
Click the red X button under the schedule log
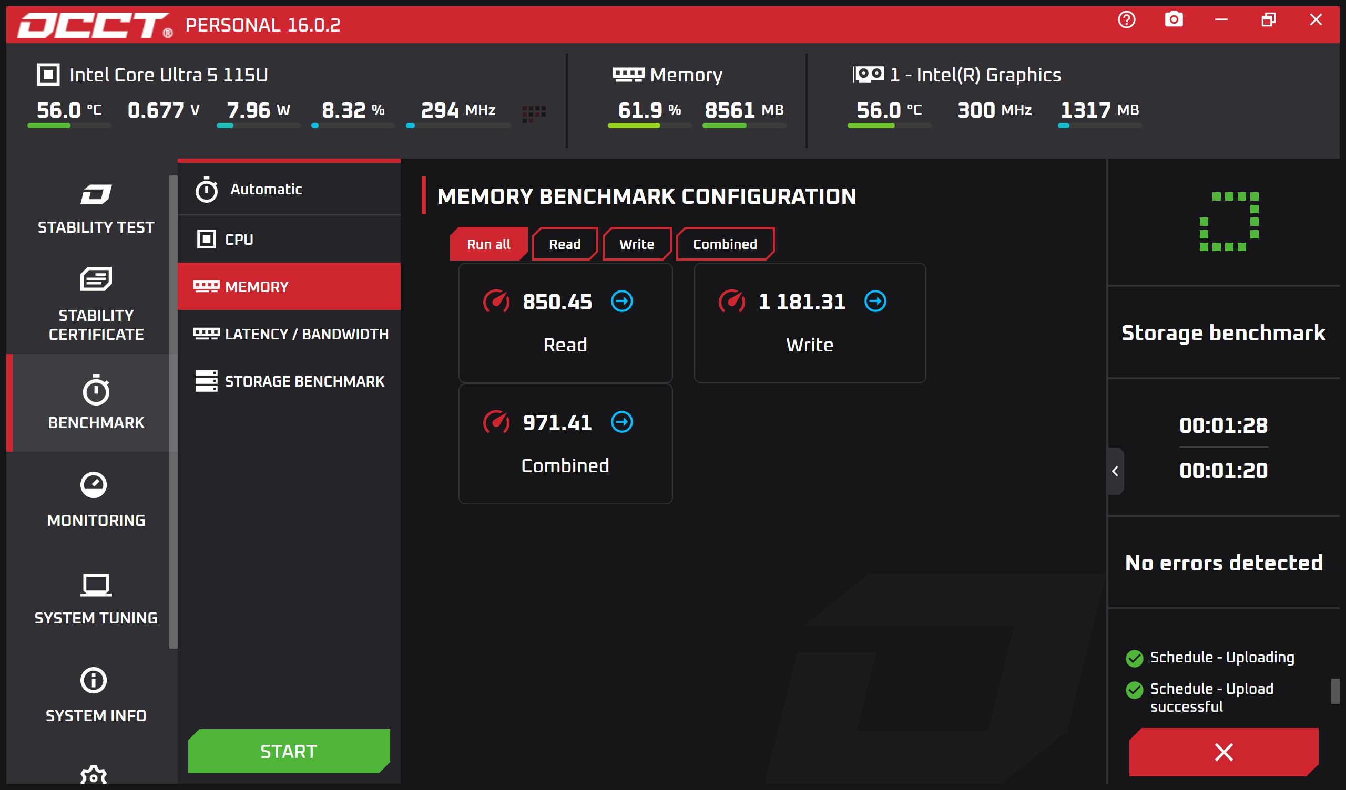click(1223, 752)
